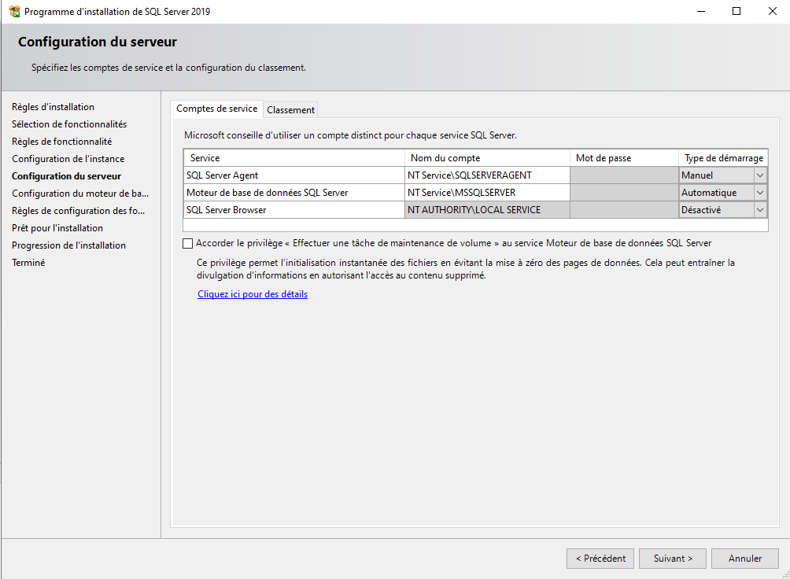Viewport: 790px width, 579px height.
Task: Edit the SQL Server Agent account name field
Action: point(486,175)
